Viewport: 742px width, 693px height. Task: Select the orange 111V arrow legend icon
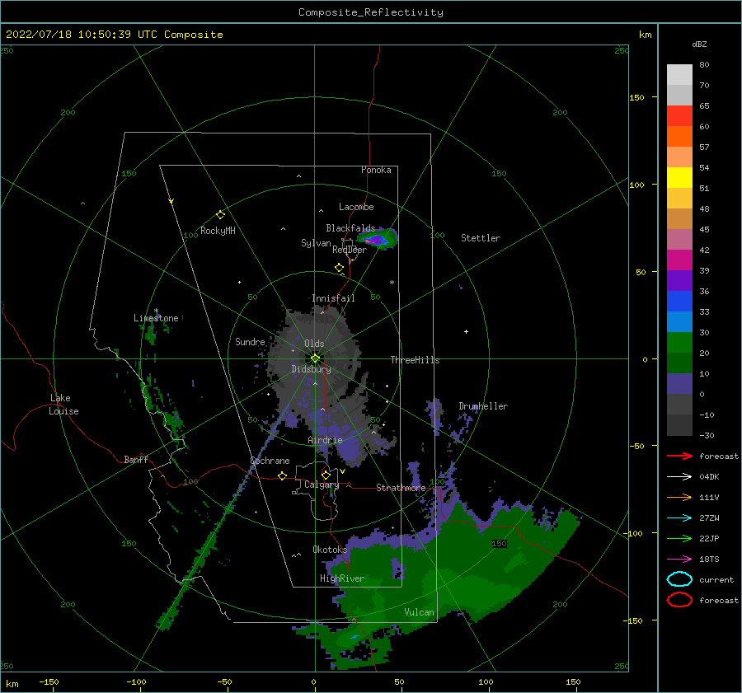679,497
